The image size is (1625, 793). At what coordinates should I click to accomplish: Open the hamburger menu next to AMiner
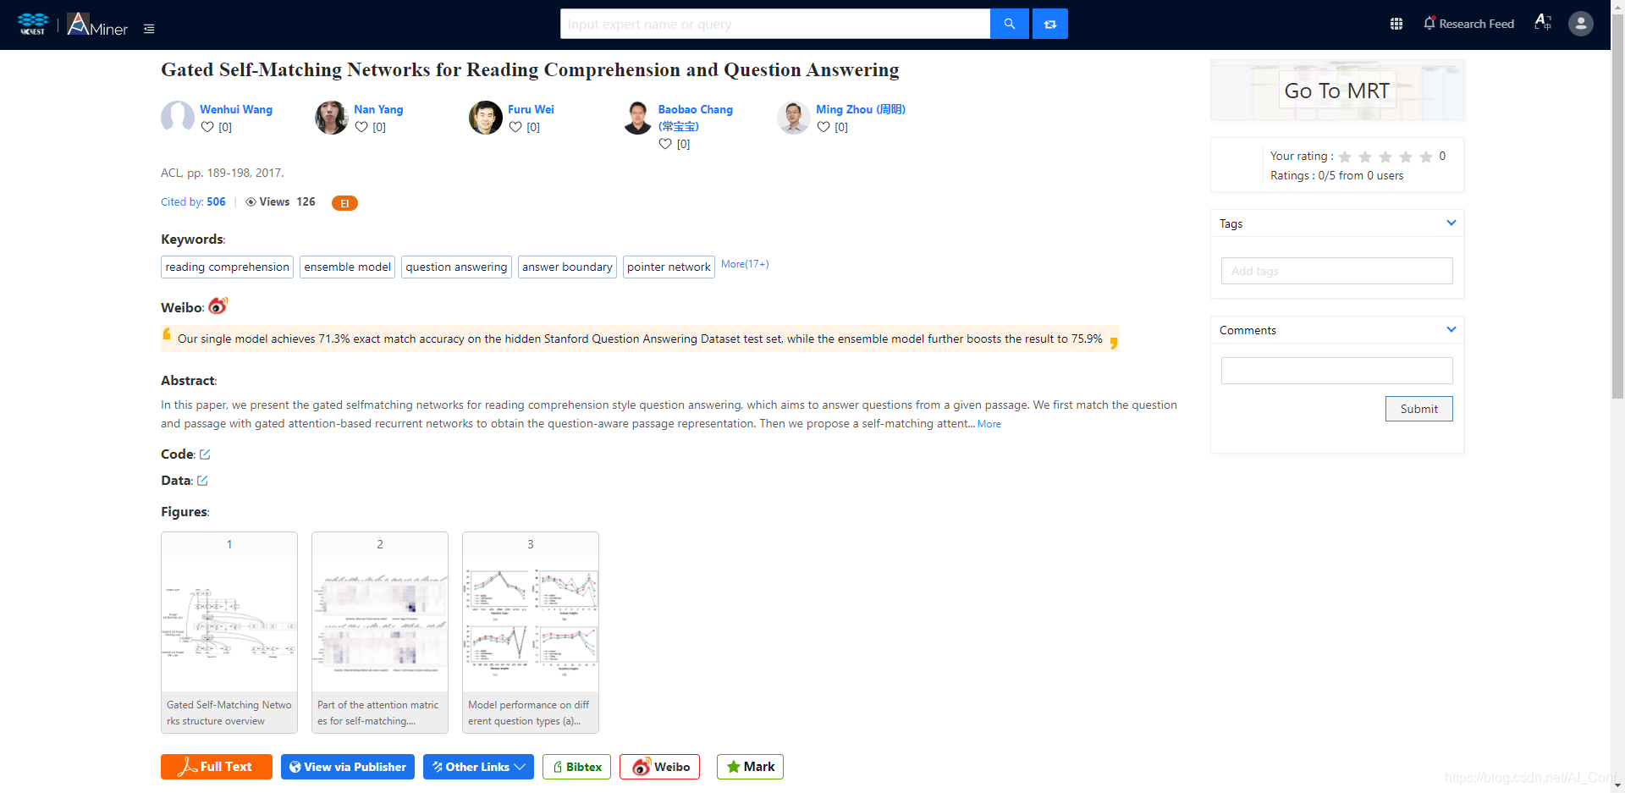tap(149, 29)
